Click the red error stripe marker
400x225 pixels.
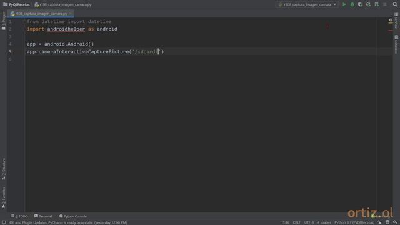(x=391, y=31)
